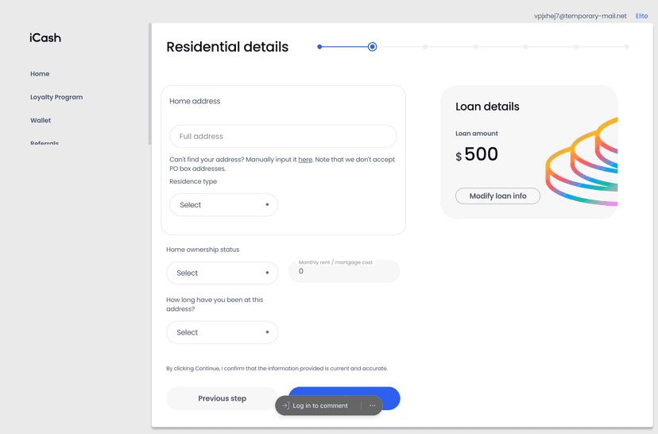Click the Elite status link
Viewport: 658px width, 434px height.
(x=641, y=16)
